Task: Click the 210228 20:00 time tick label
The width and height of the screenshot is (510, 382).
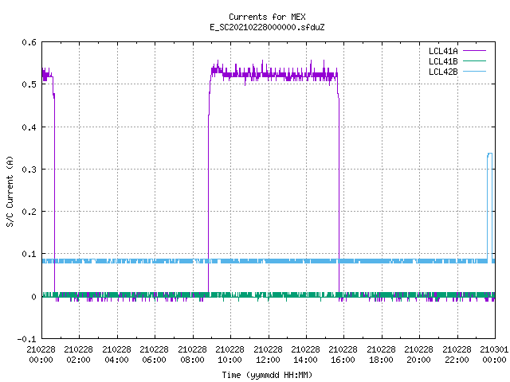Action: (418, 355)
